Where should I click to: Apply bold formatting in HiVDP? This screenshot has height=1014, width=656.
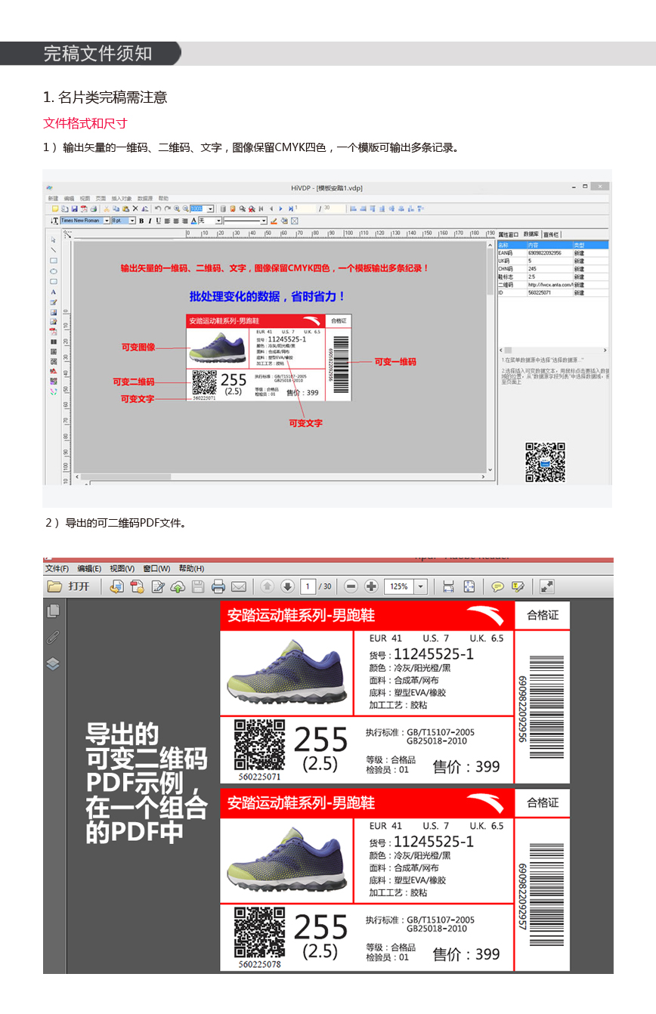pos(141,221)
